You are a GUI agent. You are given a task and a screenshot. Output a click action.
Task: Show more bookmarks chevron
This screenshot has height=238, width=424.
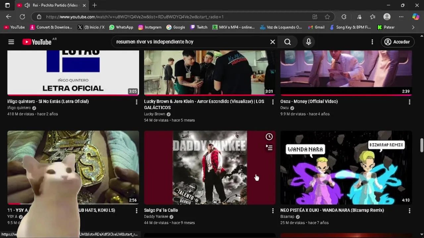tap(413, 27)
